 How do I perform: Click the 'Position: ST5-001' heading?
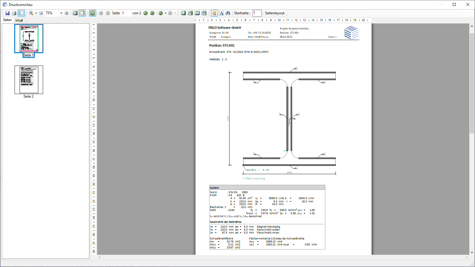pos(222,45)
